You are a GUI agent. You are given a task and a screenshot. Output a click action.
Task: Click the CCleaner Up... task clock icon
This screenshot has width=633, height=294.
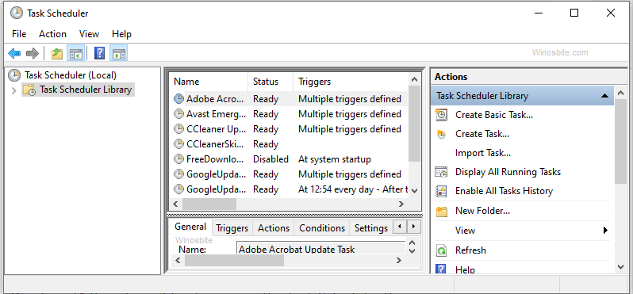click(178, 129)
